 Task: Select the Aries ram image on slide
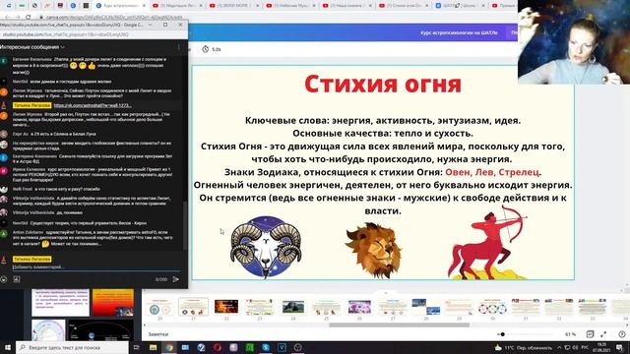click(266, 247)
